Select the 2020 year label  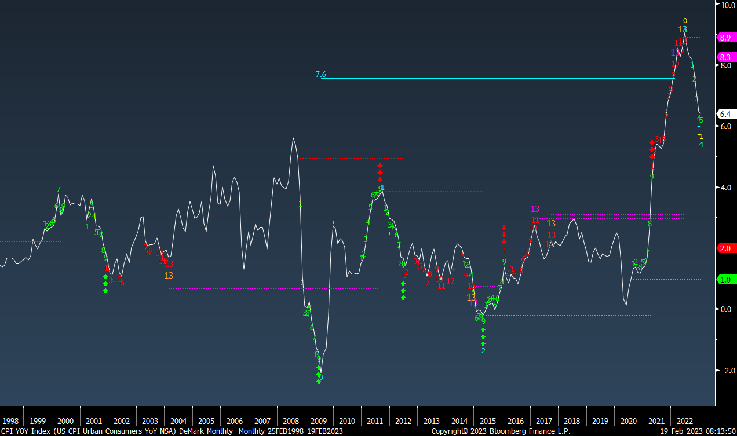[628, 421]
